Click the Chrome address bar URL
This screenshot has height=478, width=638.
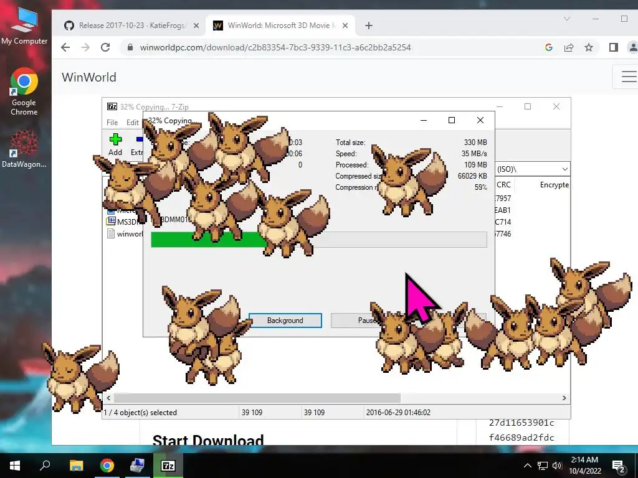click(x=275, y=47)
